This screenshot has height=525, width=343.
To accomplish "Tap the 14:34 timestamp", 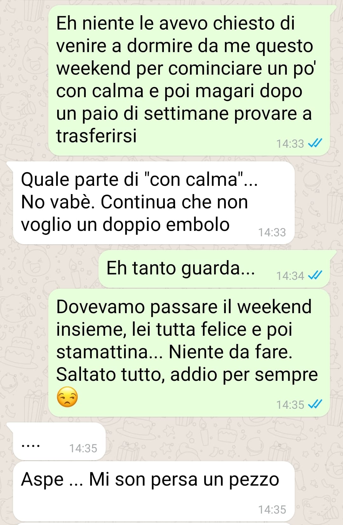I will click(290, 276).
